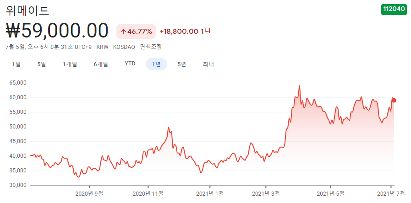Click the 2021년 5월 axis label

(x=331, y=194)
